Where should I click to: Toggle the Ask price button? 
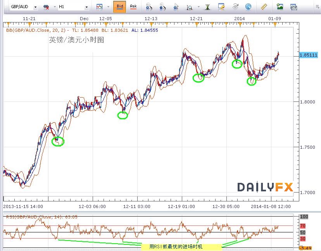(133, 7)
